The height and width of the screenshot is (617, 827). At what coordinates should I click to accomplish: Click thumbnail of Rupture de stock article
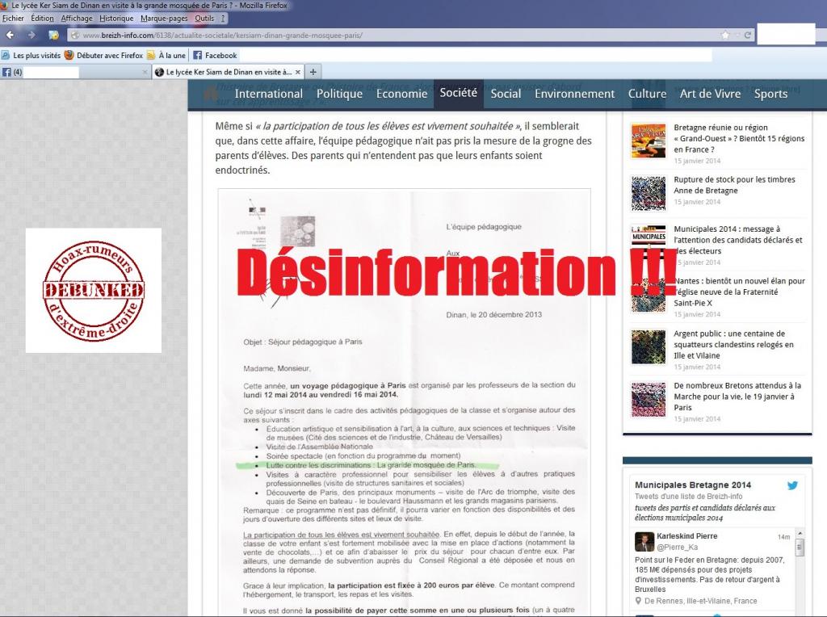pyautogui.click(x=649, y=193)
